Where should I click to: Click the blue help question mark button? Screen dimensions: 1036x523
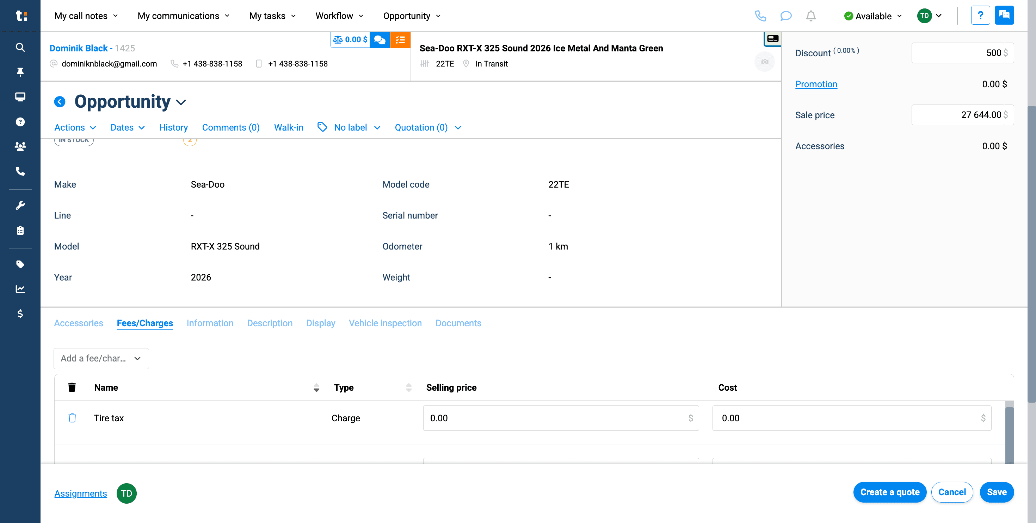[x=980, y=16]
